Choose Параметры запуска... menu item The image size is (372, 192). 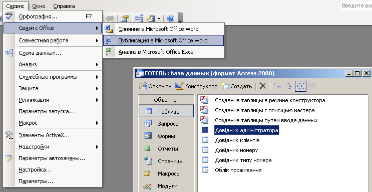point(53,111)
